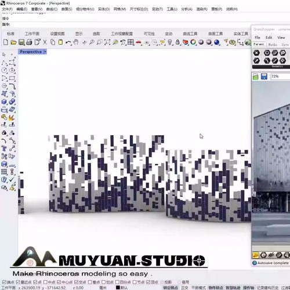This screenshot has width=290, height=290.
Task: Enable the 切点 osnap checkbox
Action: 104,282
